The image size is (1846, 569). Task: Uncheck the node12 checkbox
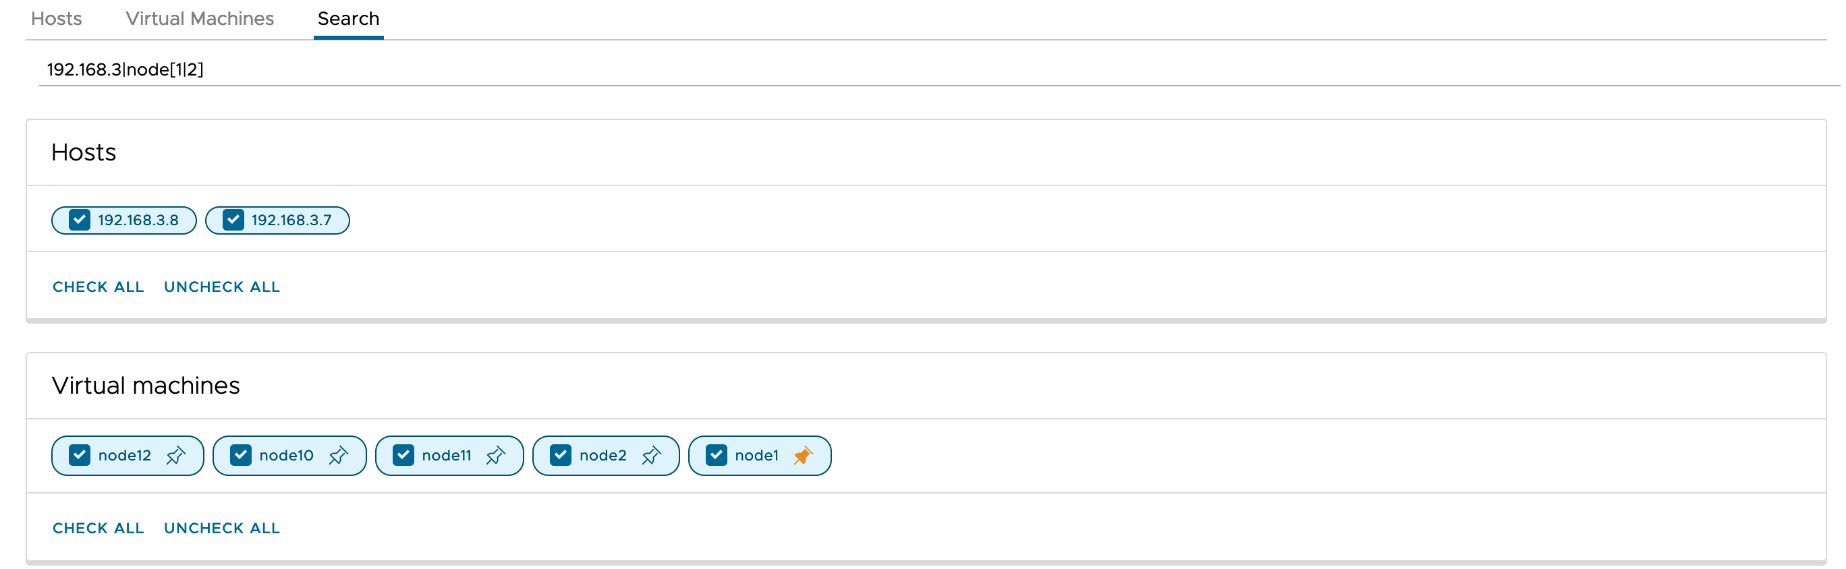point(80,455)
